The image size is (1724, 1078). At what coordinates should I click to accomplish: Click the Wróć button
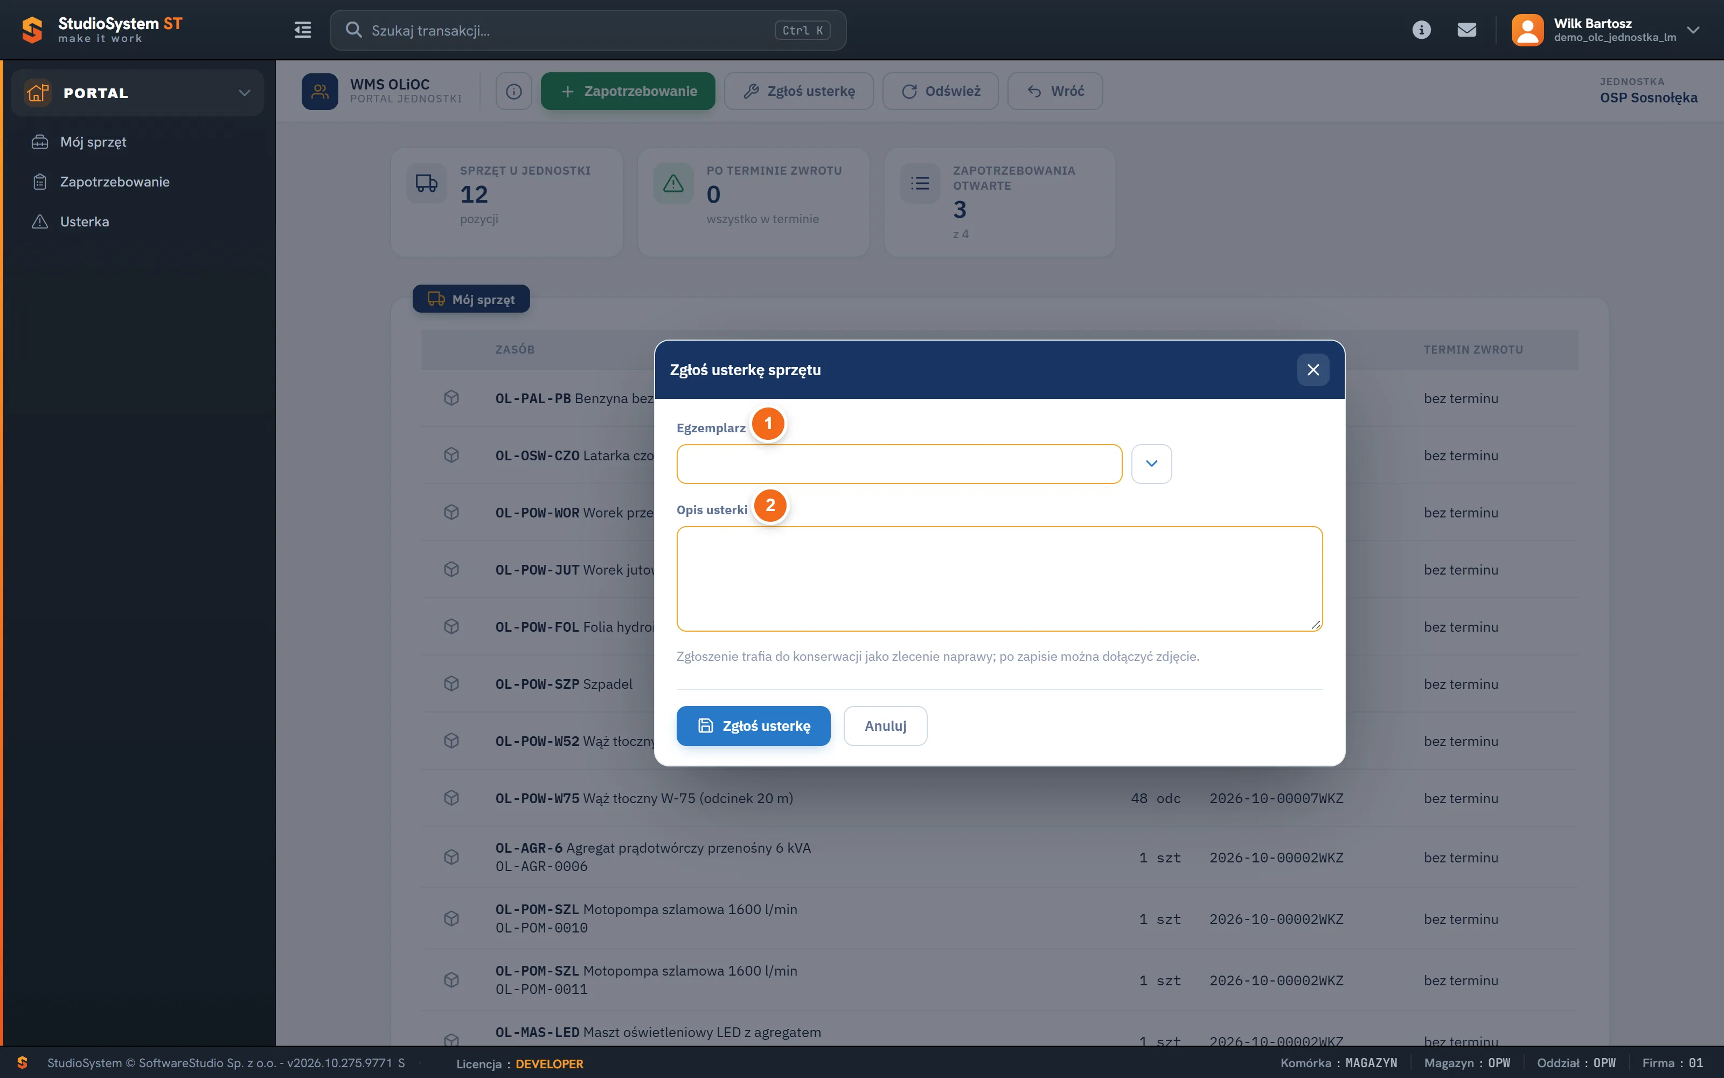[x=1055, y=91]
